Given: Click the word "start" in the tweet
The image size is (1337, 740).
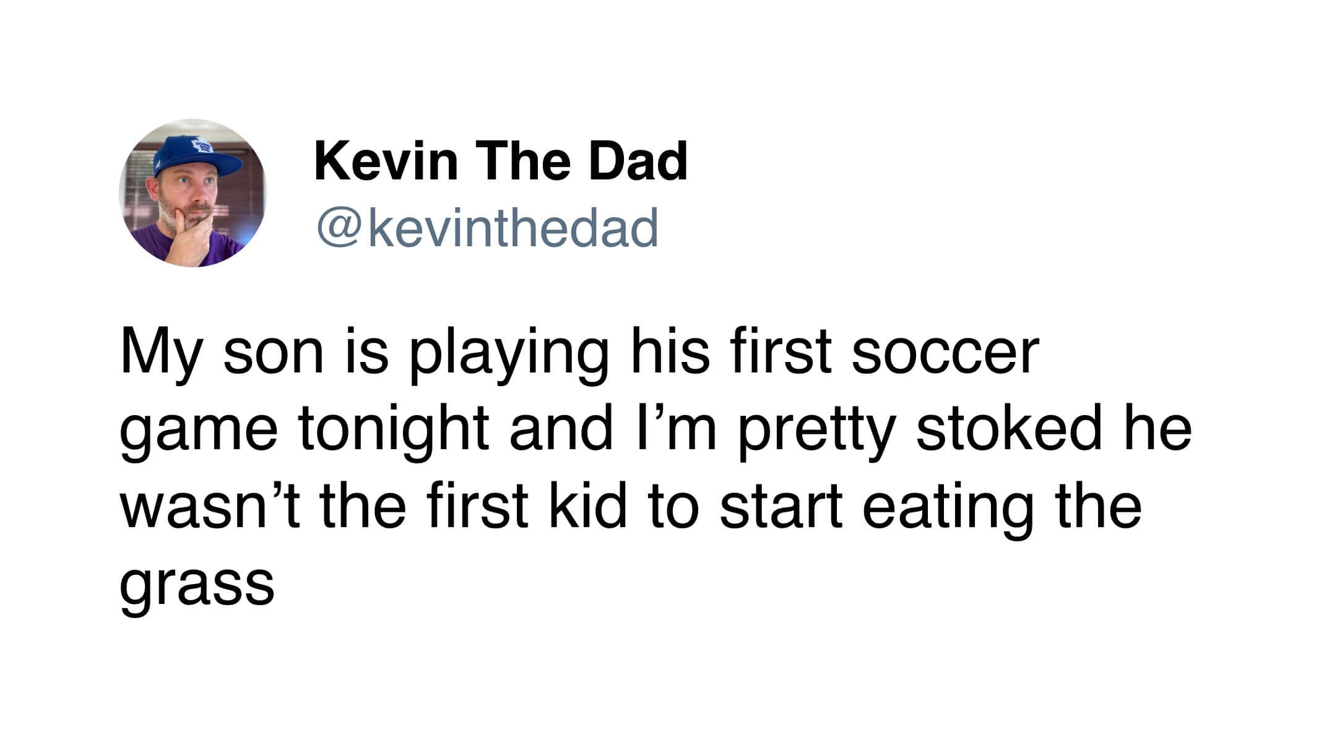Looking at the screenshot, I should click(x=781, y=507).
